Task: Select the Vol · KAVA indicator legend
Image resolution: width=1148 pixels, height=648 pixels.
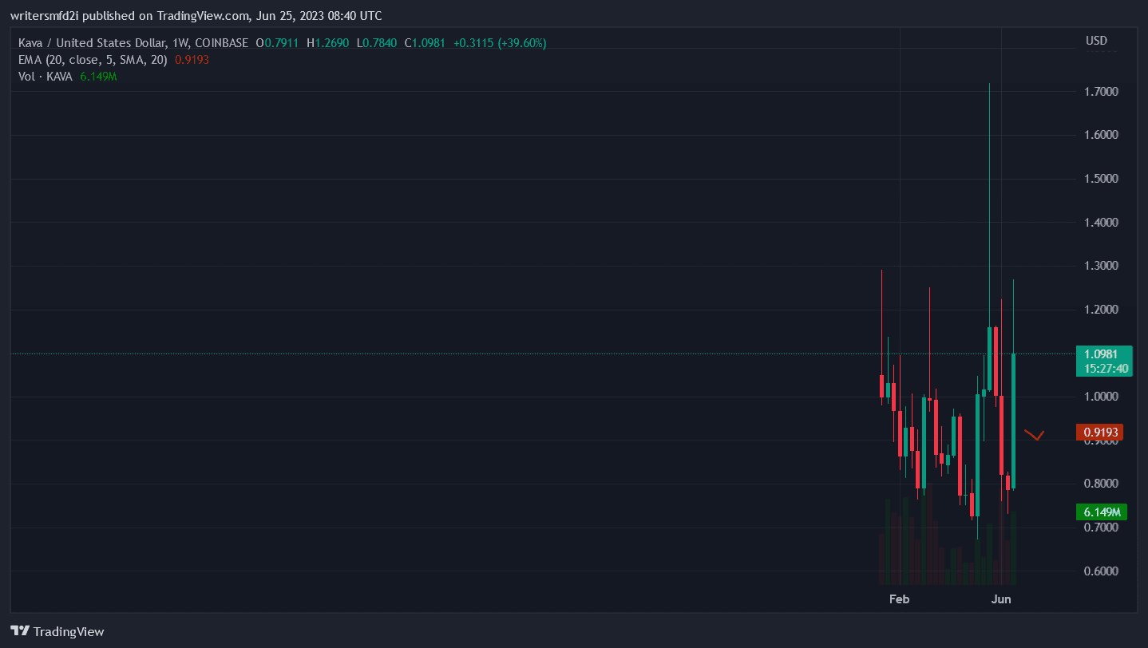Action: [x=46, y=77]
